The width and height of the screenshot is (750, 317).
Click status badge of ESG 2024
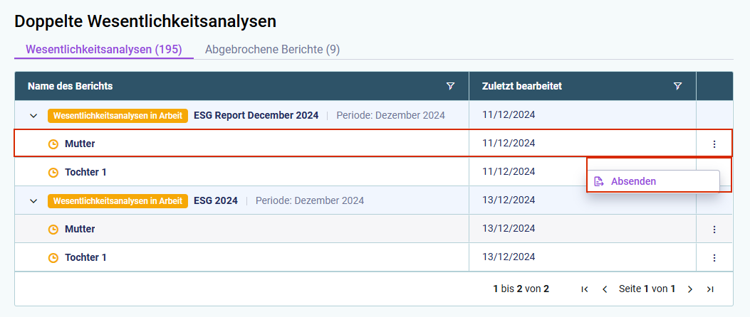(x=118, y=201)
